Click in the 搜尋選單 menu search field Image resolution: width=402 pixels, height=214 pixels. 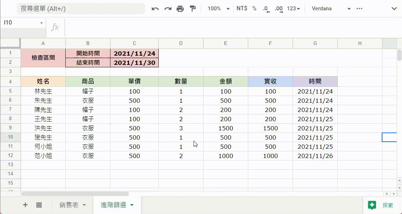[x=82, y=9]
